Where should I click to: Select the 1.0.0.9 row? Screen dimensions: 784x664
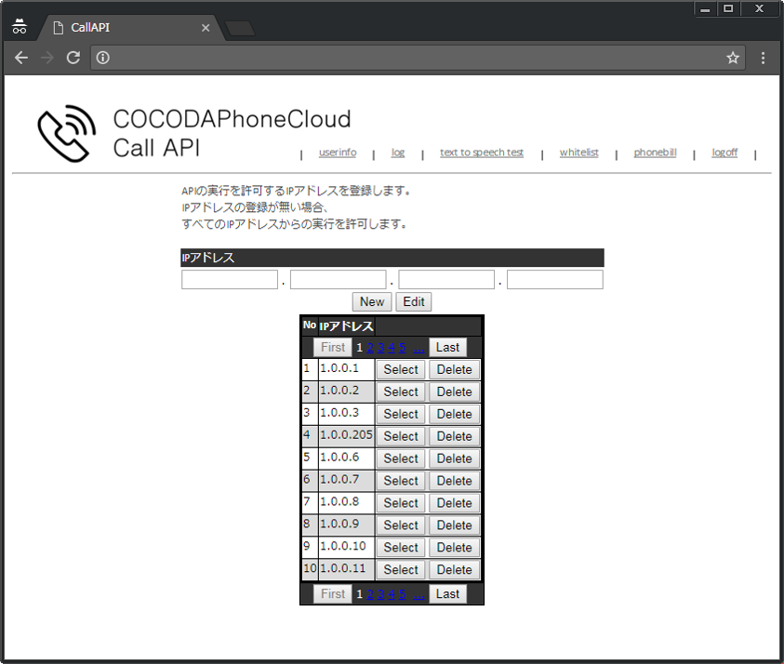click(401, 525)
